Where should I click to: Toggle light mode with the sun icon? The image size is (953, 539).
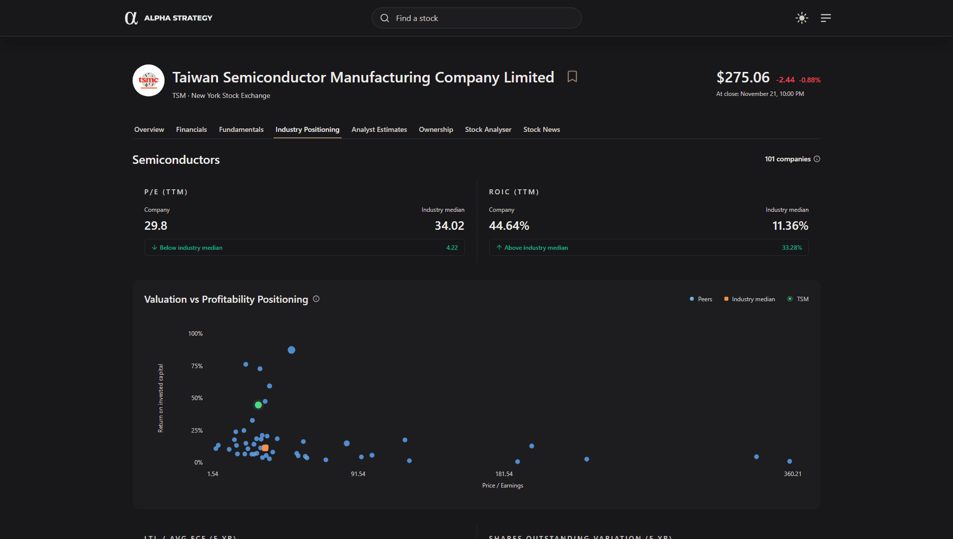(x=801, y=18)
